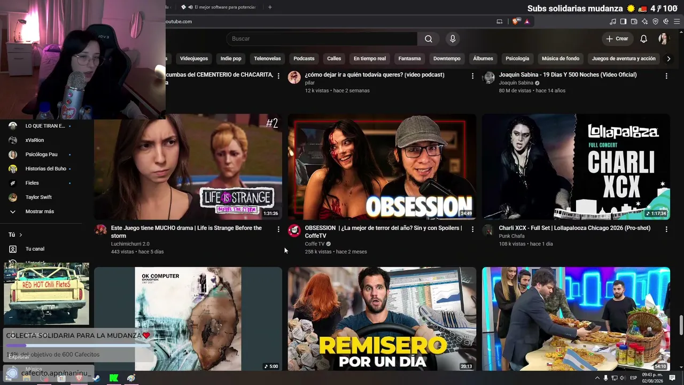The width and height of the screenshot is (684, 385).
Task: Open options for OBSESSION video
Action: (x=472, y=229)
